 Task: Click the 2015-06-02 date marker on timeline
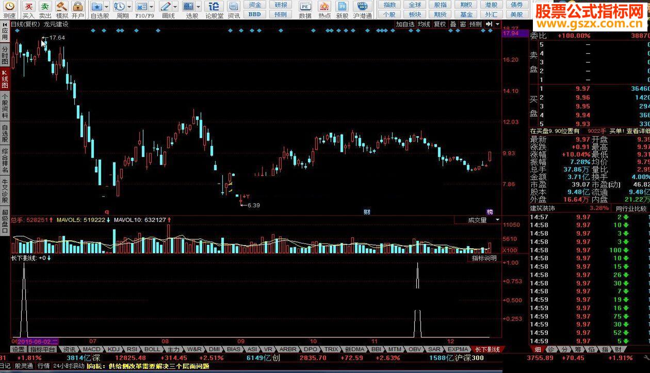pos(38,341)
